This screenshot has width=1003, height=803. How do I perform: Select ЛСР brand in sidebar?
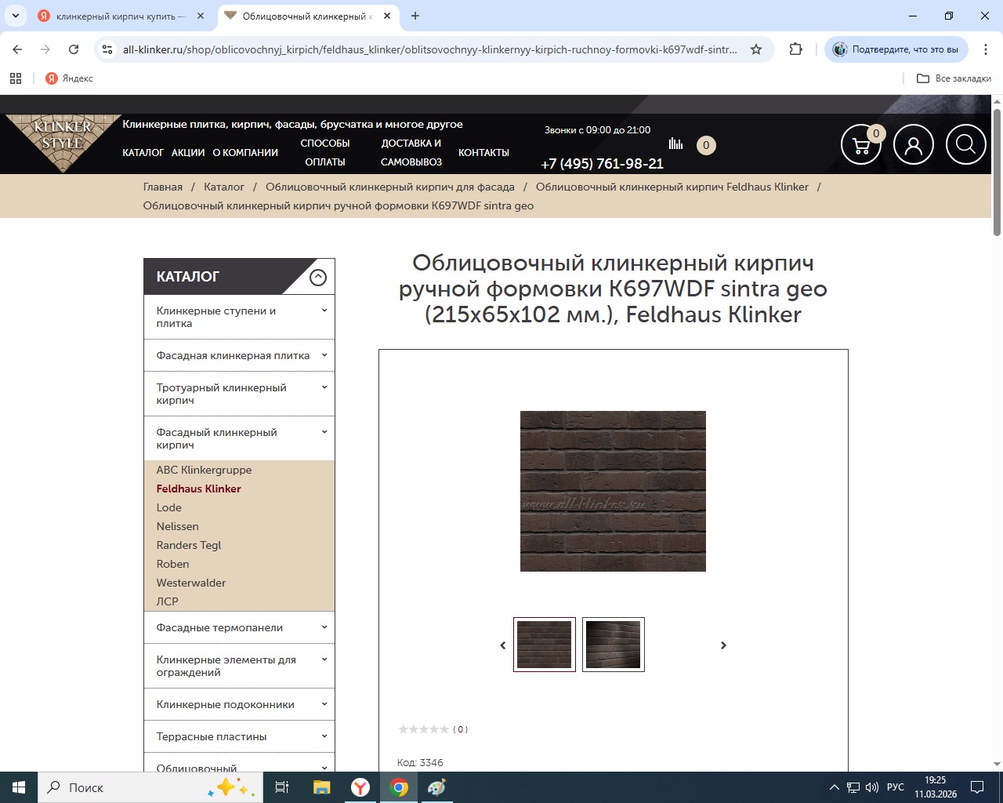(x=168, y=601)
